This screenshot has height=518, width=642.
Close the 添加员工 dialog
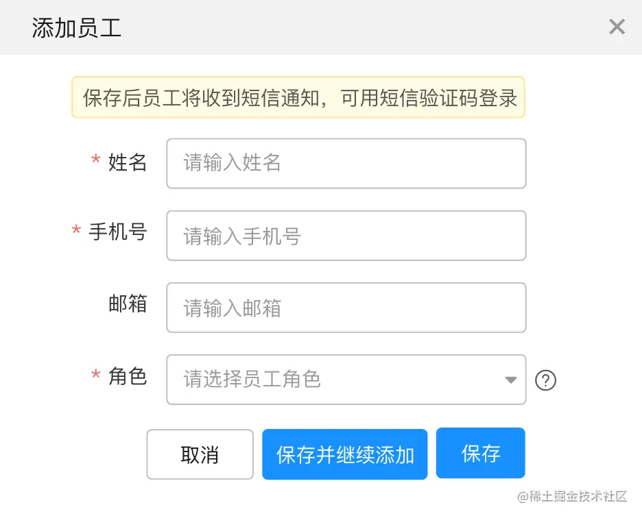pos(617,27)
